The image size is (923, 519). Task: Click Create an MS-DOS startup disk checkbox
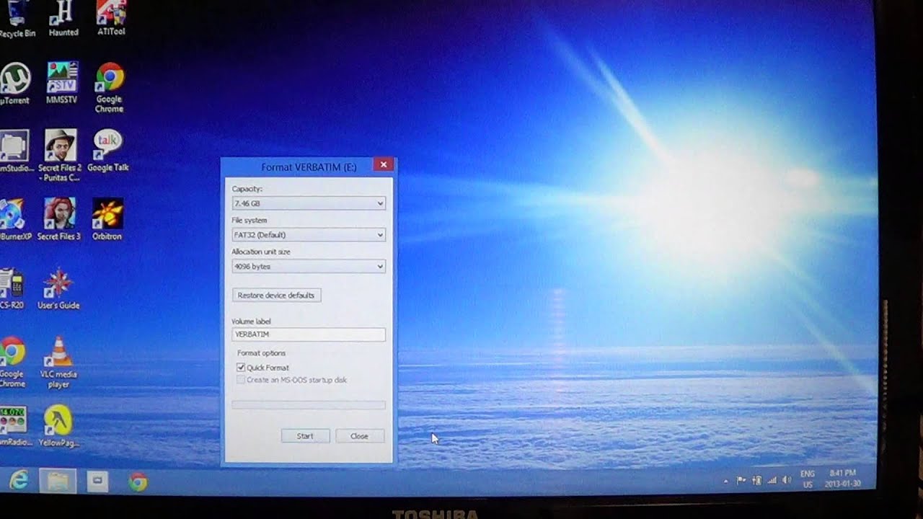click(241, 380)
